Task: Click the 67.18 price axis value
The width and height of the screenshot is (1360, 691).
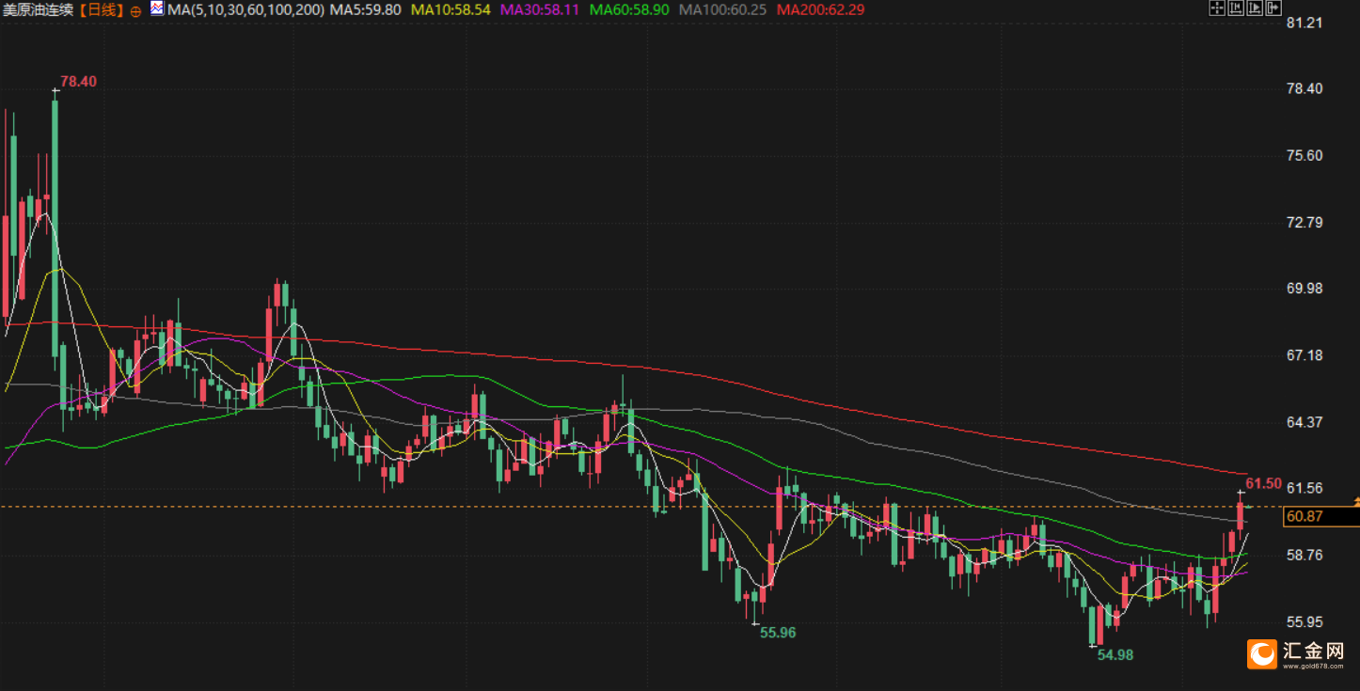Action: point(1305,355)
